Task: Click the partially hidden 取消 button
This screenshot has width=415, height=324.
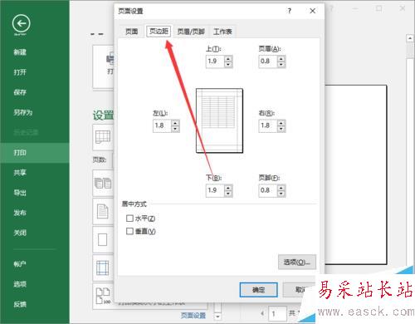Action: 300,290
